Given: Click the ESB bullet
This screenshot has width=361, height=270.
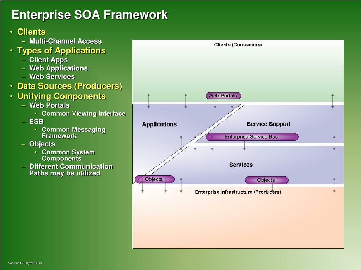Looking at the screenshot, I should (36, 121).
